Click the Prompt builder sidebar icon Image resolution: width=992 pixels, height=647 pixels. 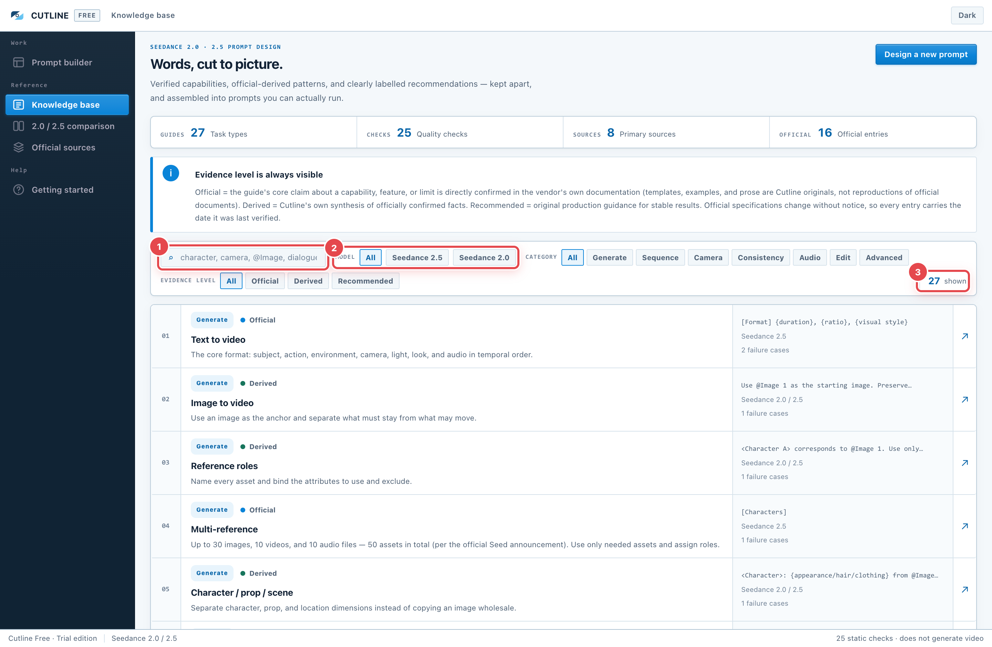tap(18, 62)
